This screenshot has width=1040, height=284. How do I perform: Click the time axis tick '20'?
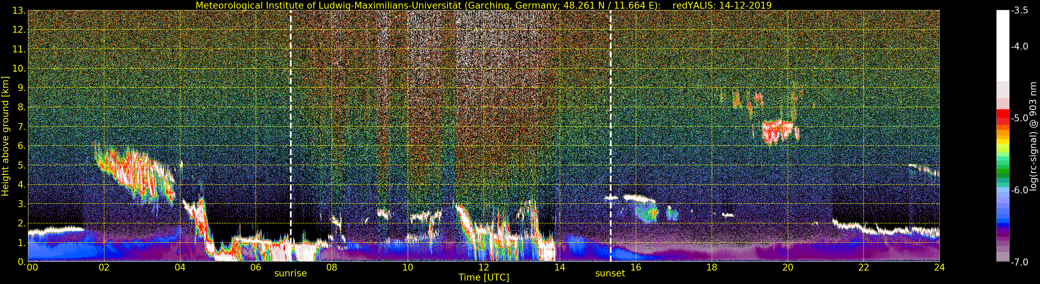tap(788, 267)
